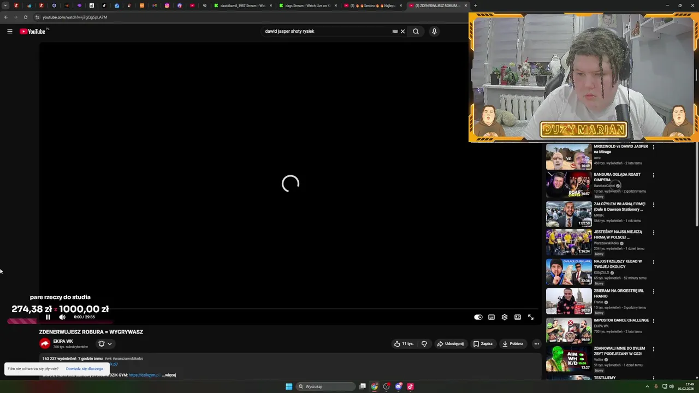Go back in browser history
The image size is (699, 393).
(x=6, y=17)
